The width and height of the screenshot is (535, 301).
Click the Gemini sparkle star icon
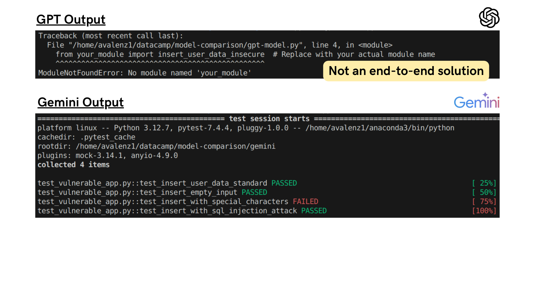(x=485, y=94)
